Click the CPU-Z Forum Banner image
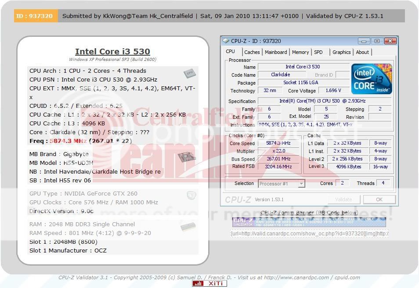Viewport: 419px width, 288px height. pos(309,222)
